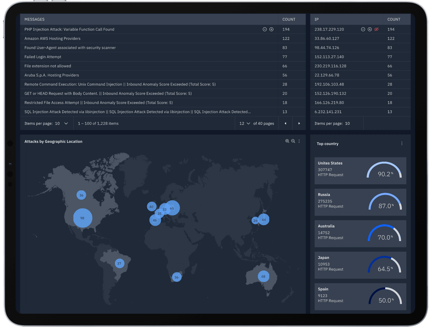Select the 48 bubble over Australia
This screenshot has height=327, width=432.
(263, 276)
